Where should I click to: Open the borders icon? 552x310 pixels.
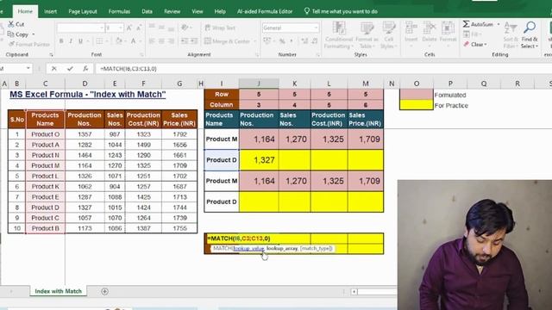point(100,41)
